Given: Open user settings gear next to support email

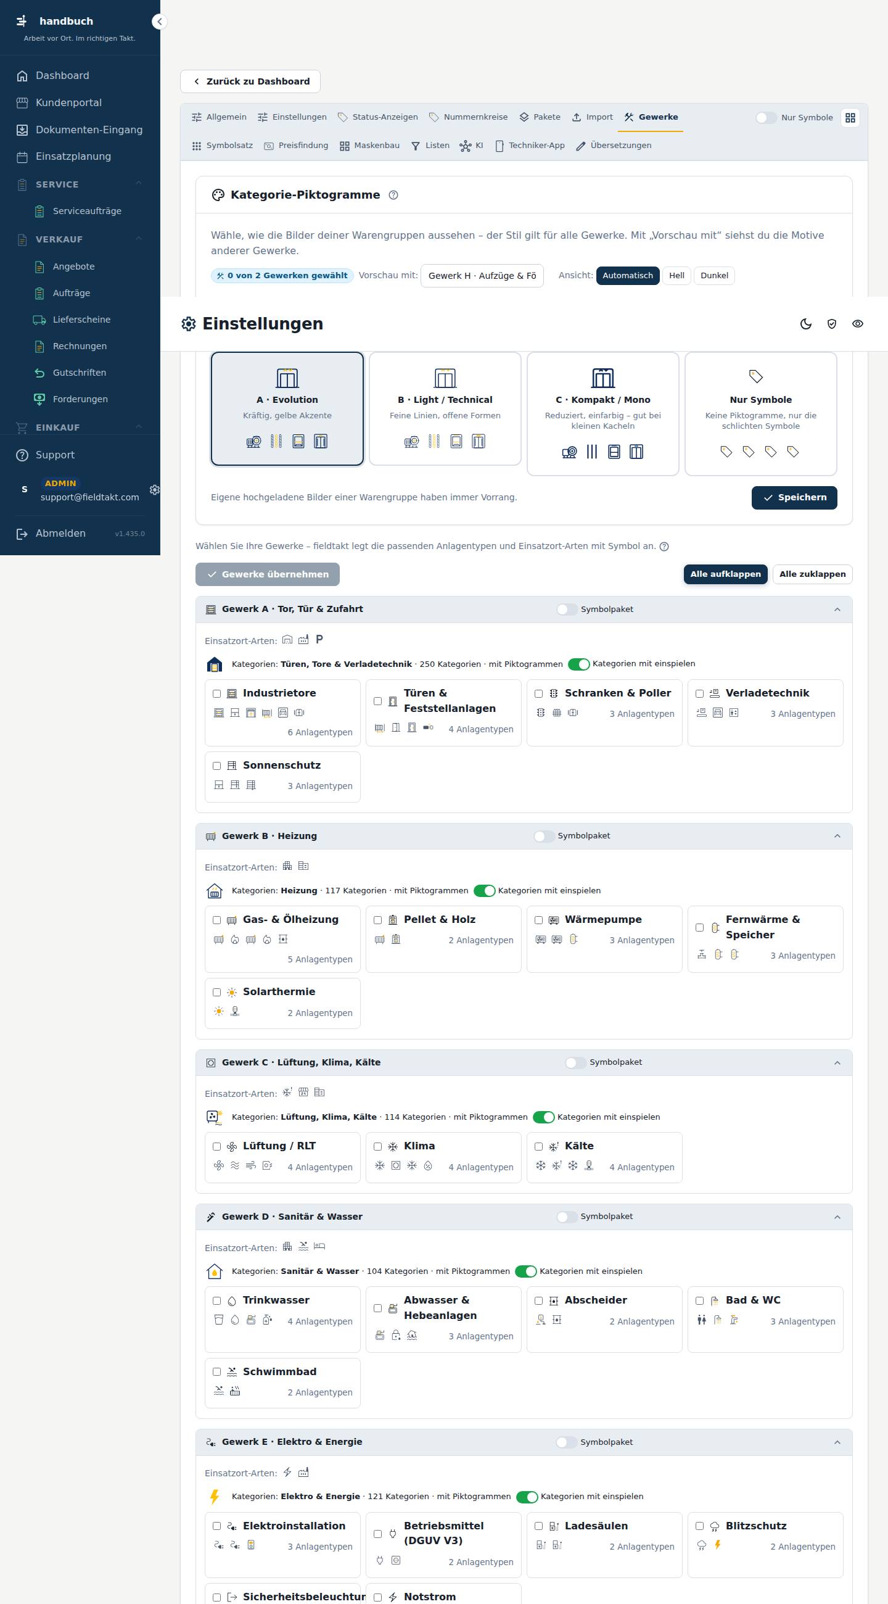Looking at the screenshot, I should click(154, 490).
